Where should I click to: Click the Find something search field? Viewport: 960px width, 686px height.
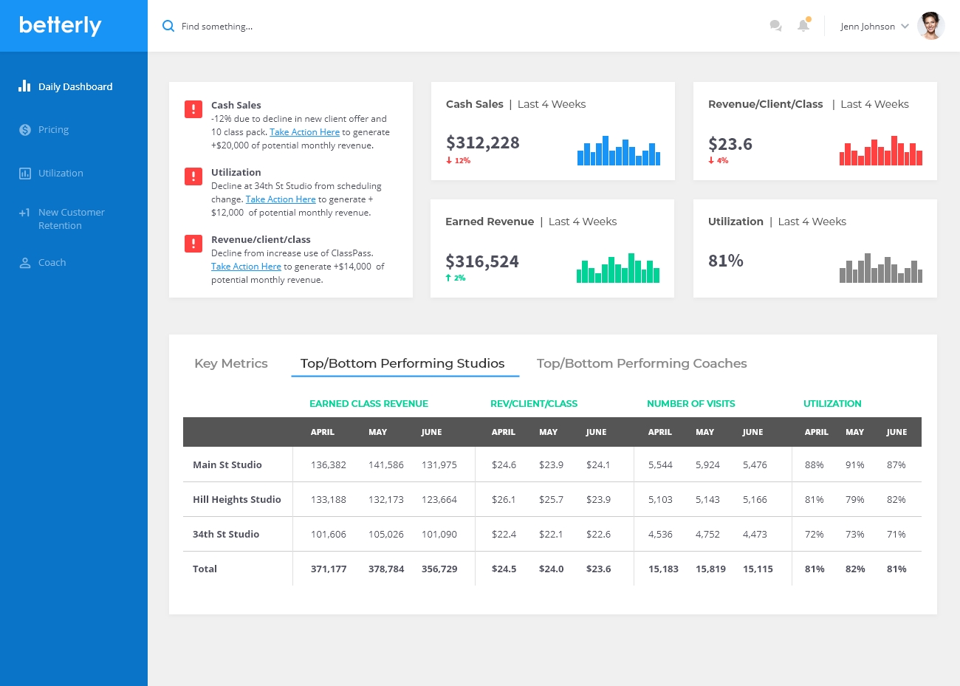295,27
